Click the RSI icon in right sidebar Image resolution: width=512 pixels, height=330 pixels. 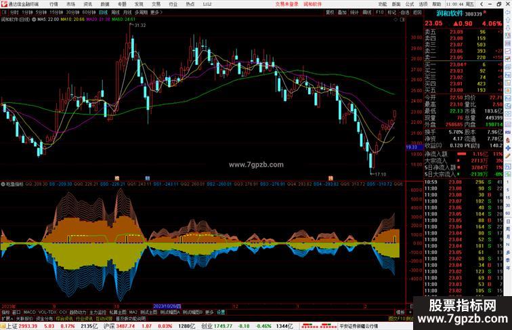pyautogui.click(x=508, y=132)
